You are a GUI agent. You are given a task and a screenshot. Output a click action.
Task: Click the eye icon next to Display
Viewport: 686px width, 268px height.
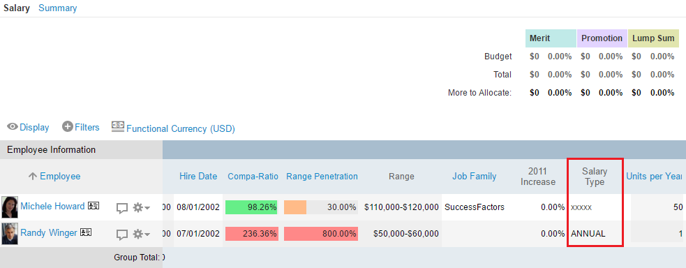coord(13,127)
